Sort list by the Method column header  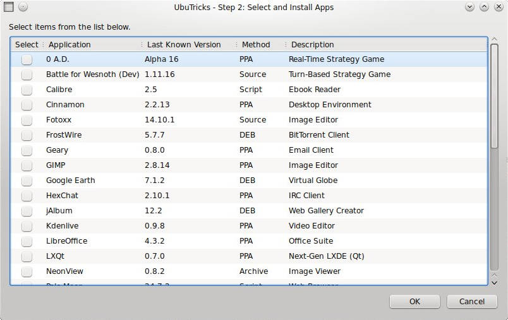[256, 45]
